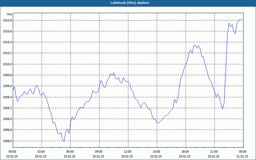
Task: Click the 1010,4 y-axis value
Action: 7,42
